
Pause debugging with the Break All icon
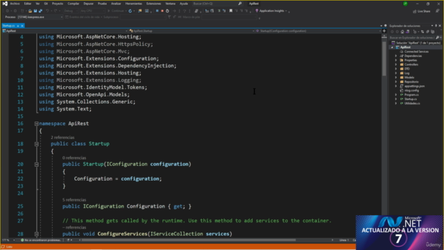click(x=157, y=11)
